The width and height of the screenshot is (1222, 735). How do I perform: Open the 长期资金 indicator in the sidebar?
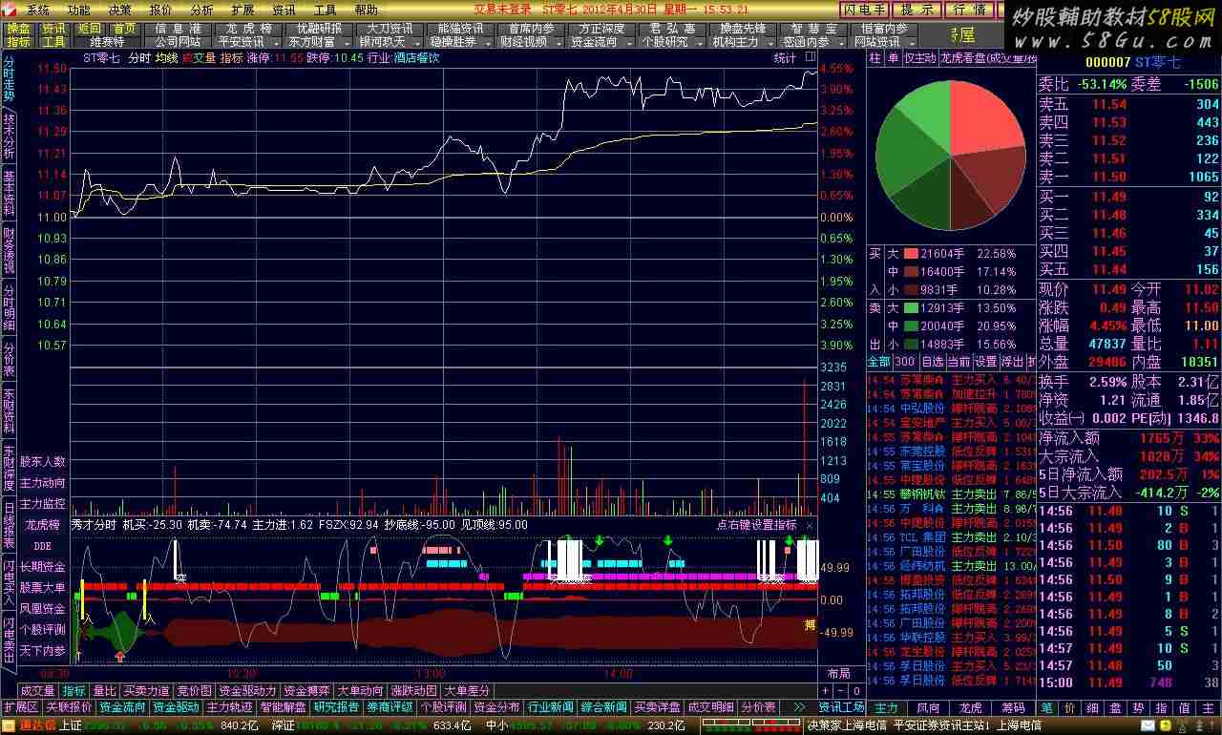(x=43, y=567)
